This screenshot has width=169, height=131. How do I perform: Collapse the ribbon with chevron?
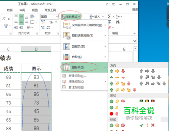pyautogui.click(x=135, y=34)
